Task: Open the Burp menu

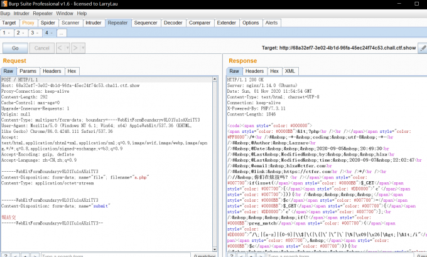Action: [5, 13]
